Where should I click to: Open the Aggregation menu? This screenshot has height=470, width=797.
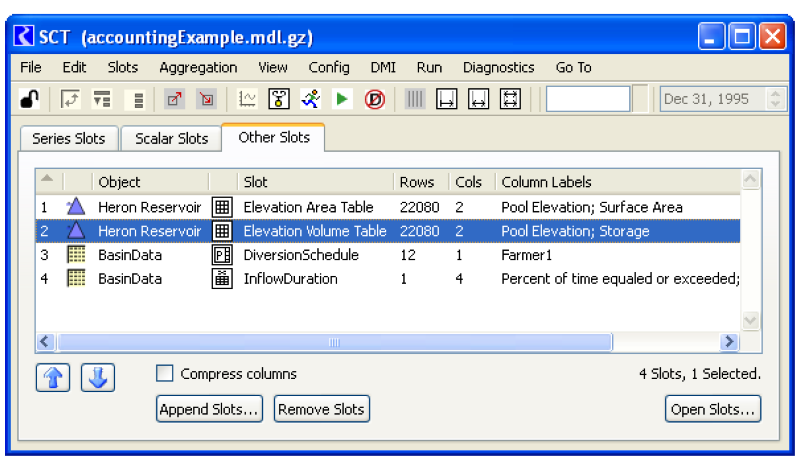click(198, 68)
